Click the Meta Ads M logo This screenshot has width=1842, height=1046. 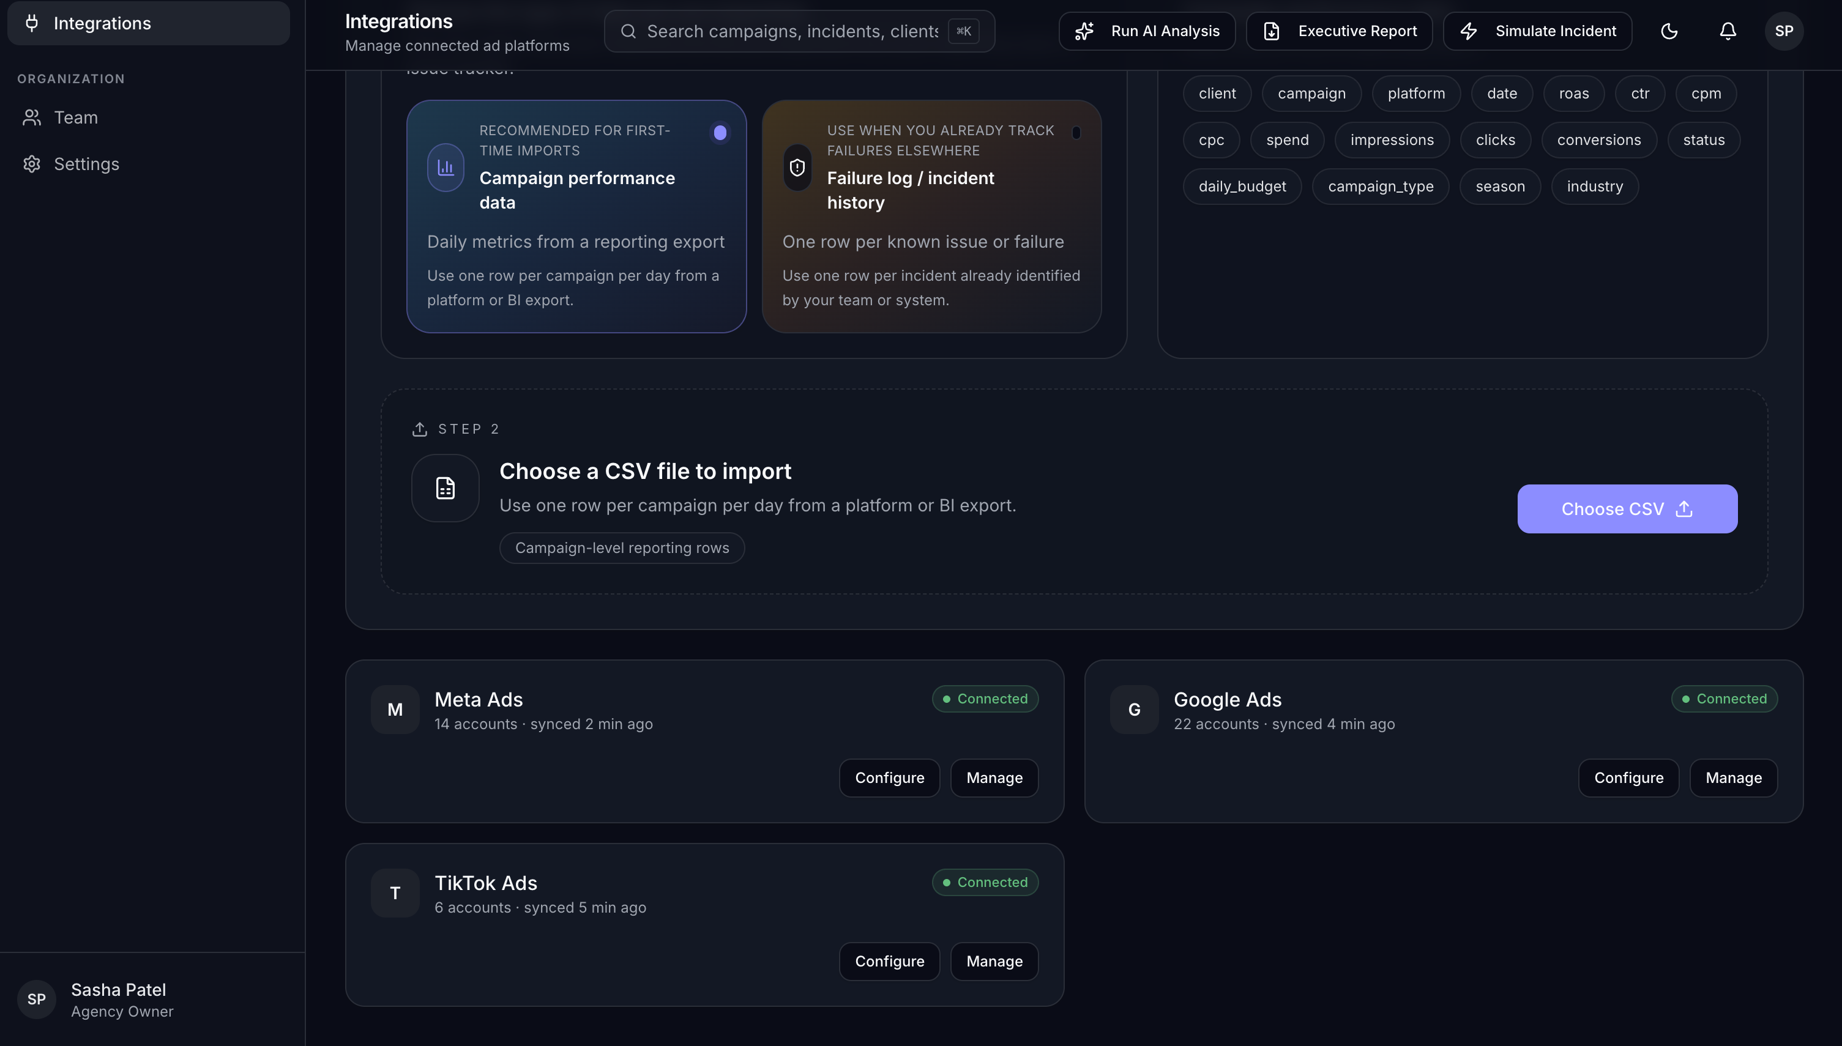tap(395, 710)
